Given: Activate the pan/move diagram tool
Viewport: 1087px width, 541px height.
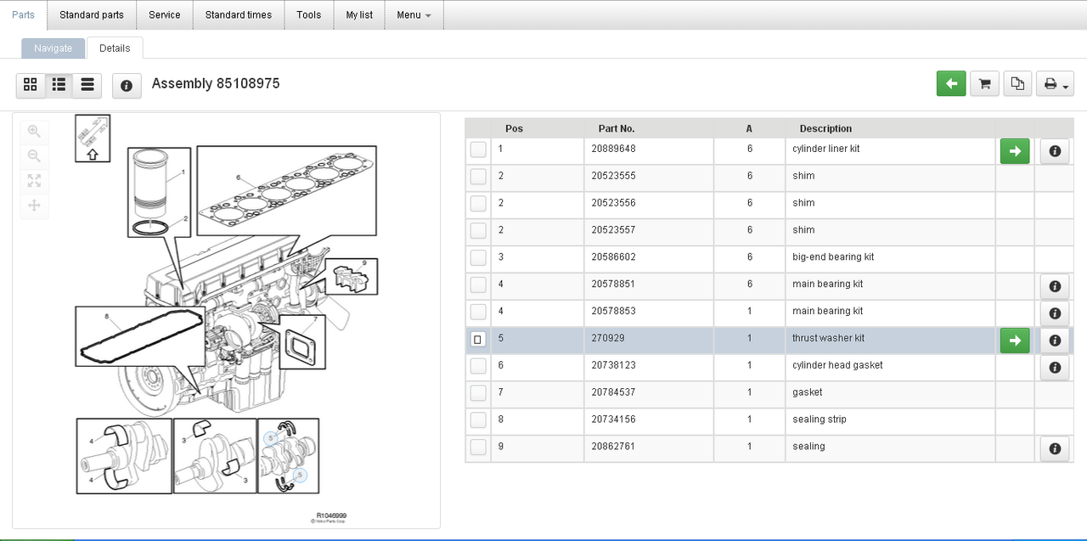Looking at the screenshot, I should 34,205.
